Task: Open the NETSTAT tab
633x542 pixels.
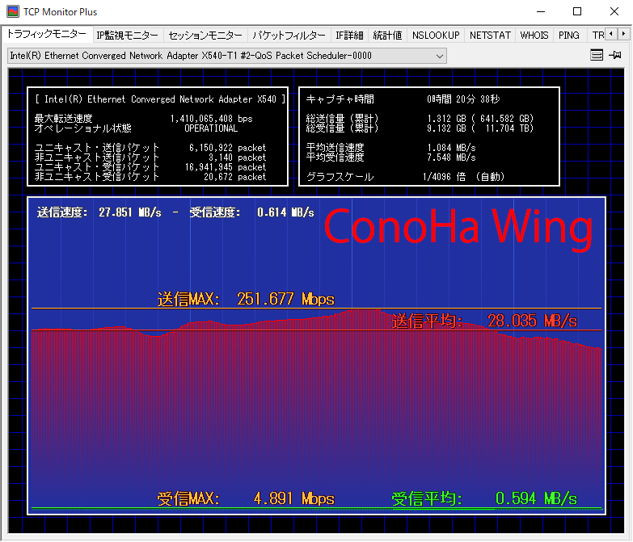Action: pyautogui.click(x=490, y=36)
